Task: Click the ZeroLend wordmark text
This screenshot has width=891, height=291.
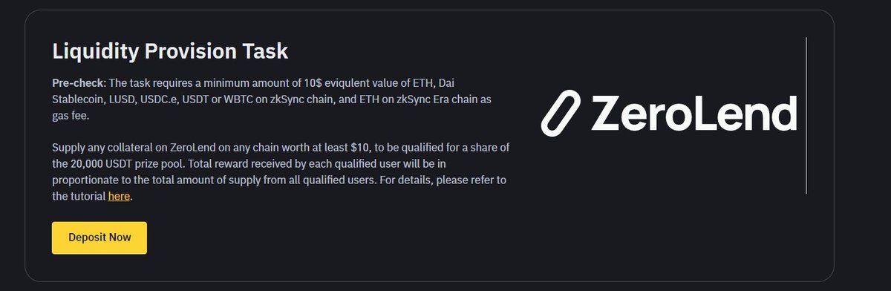Action: click(x=693, y=114)
